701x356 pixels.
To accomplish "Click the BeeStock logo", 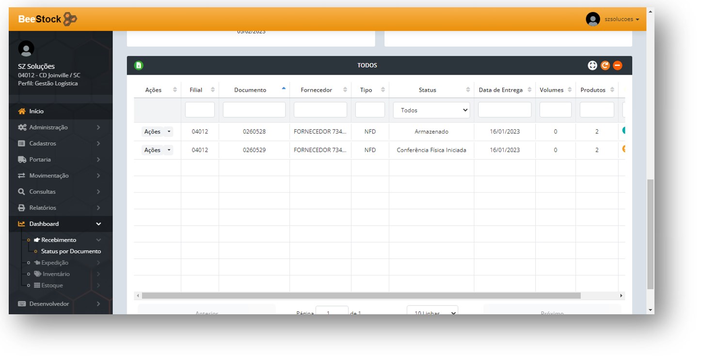I will tap(48, 19).
